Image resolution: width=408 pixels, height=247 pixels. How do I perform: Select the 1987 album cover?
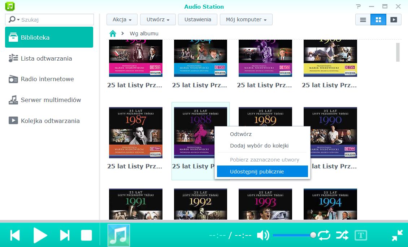[x=135, y=132]
